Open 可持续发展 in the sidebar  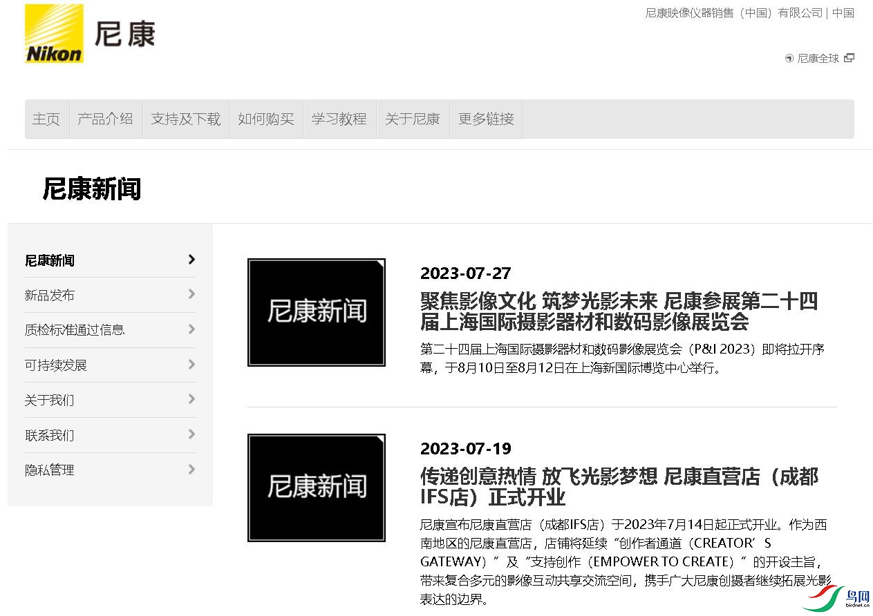56,365
